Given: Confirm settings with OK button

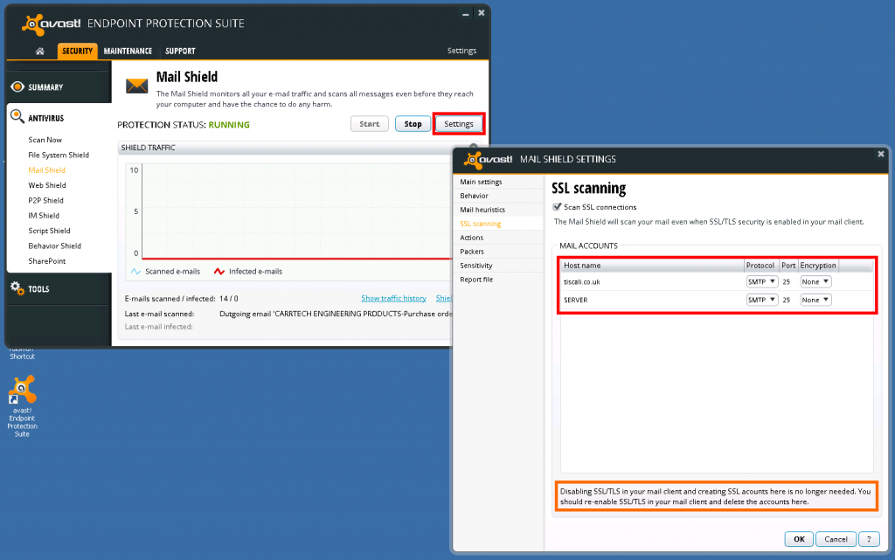Looking at the screenshot, I should tap(799, 539).
